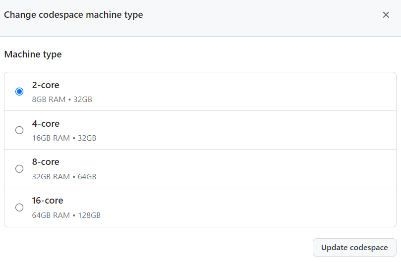Close the change machine type dialog
Viewport: 401px width, 262px height.
click(x=386, y=15)
